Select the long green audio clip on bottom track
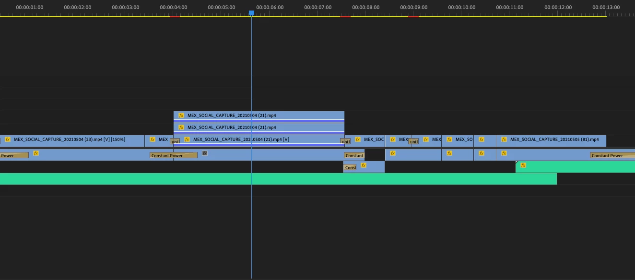 tap(278, 179)
